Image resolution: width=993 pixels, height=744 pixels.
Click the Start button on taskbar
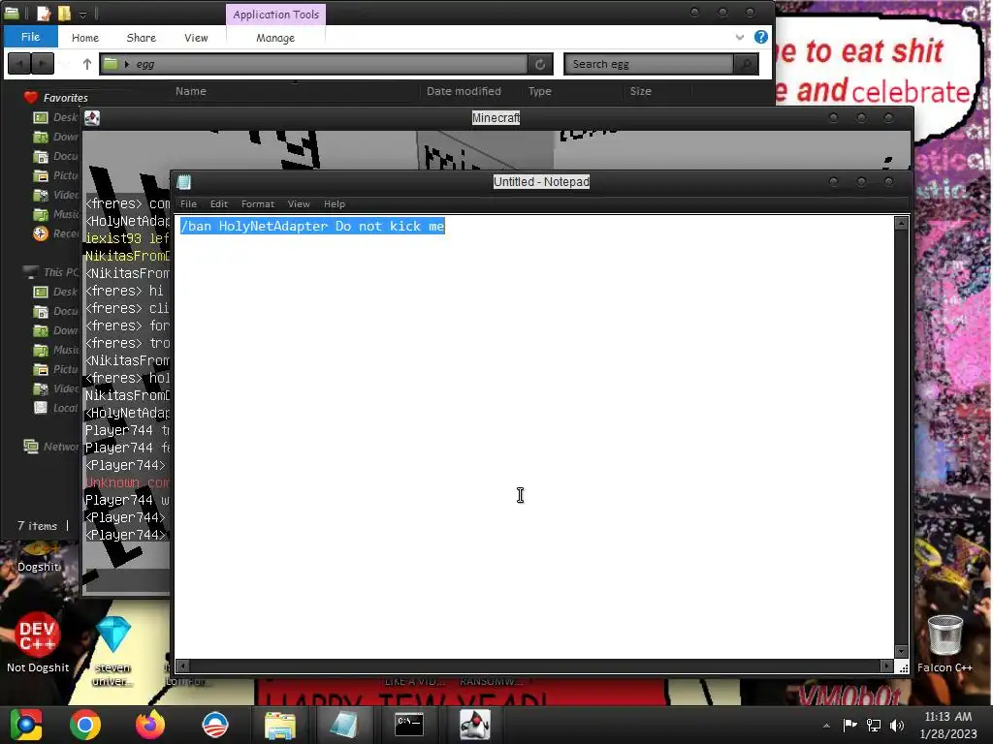[x=26, y=725]
